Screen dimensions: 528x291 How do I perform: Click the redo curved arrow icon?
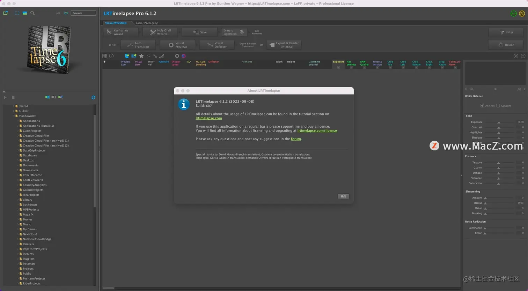point(519,89)
